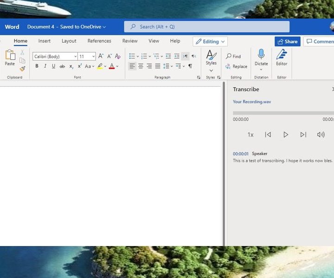Decrease paragraph indent
The width and height of the screenshot is (334, 278).
click(168, 56)
